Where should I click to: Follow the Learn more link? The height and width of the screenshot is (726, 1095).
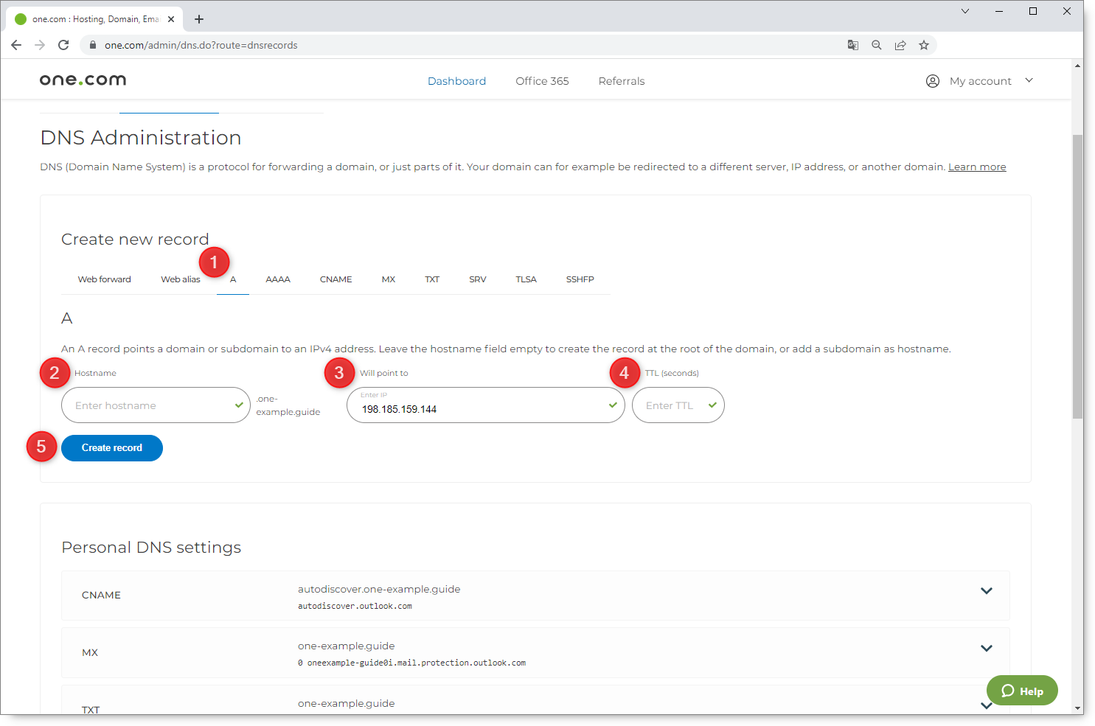976,167
